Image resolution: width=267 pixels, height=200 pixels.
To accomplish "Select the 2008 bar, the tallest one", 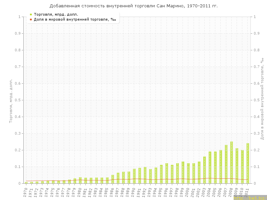I will [231, 163].
